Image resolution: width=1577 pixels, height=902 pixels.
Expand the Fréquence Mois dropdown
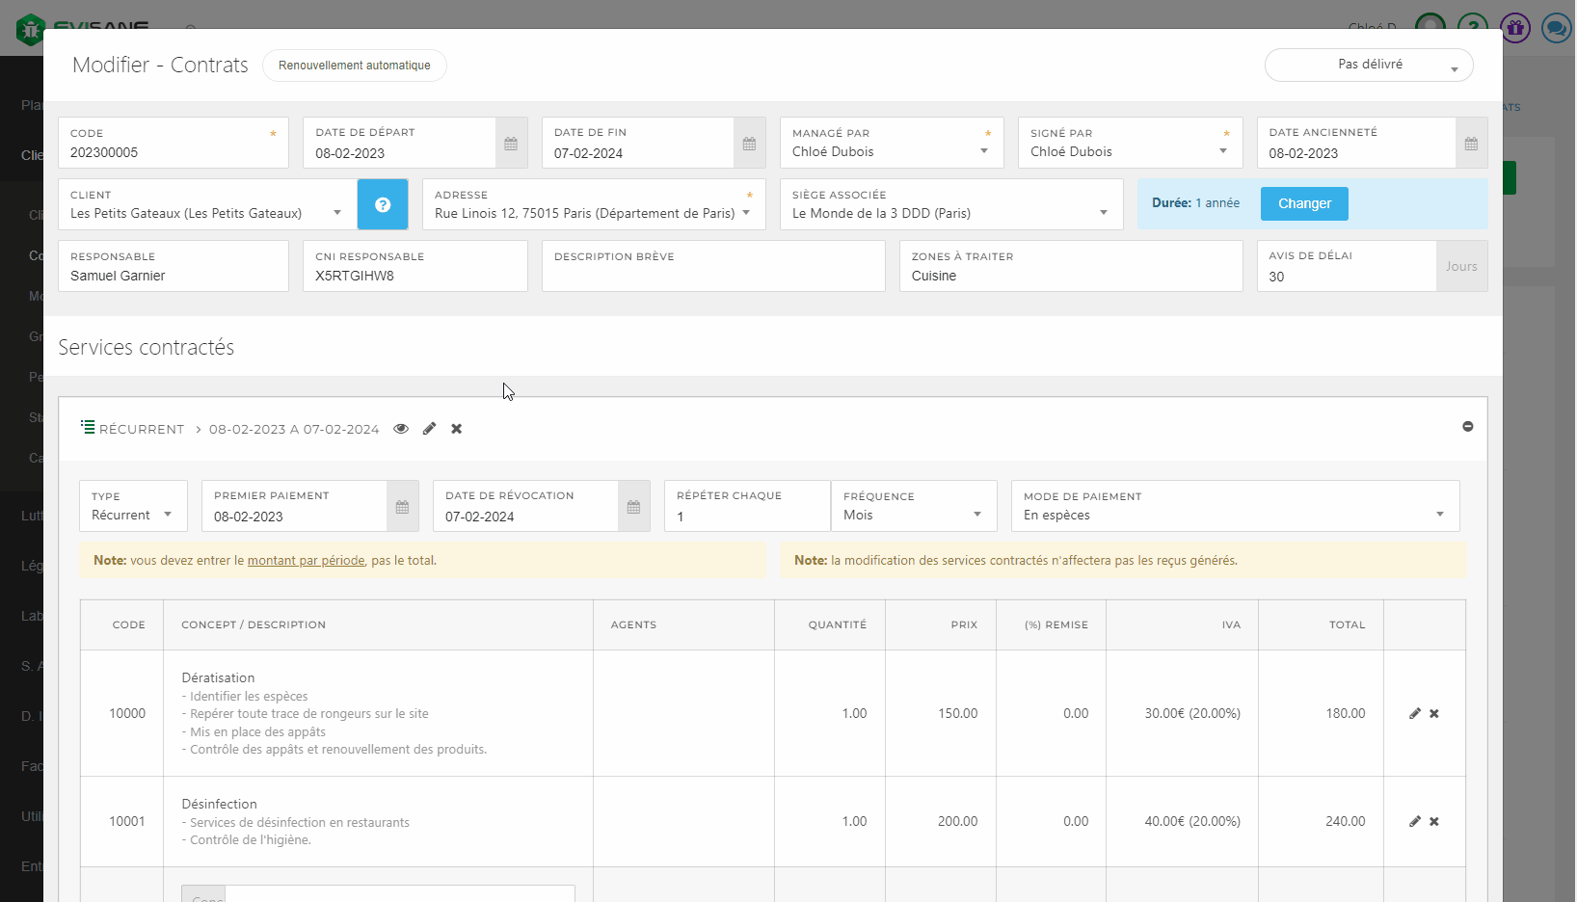[912, 515]
